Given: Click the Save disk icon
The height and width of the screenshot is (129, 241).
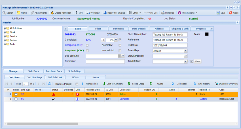Looking at the screenshot, I should pos(218,13).
